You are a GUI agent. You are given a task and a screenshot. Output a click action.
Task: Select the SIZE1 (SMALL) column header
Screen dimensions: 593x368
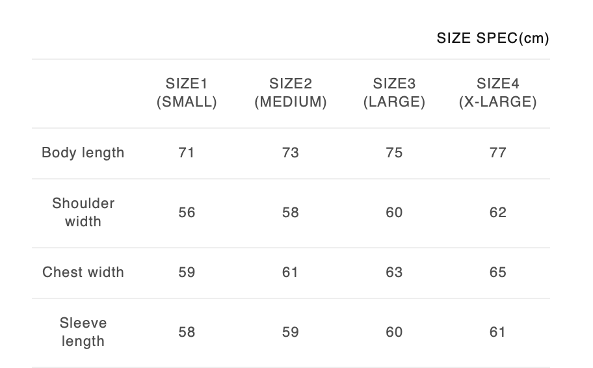point(187,93)
